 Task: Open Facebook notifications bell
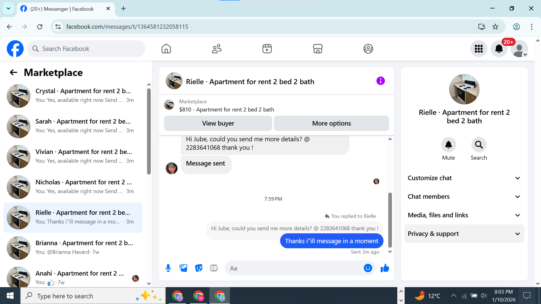click(x=499, y=49)
